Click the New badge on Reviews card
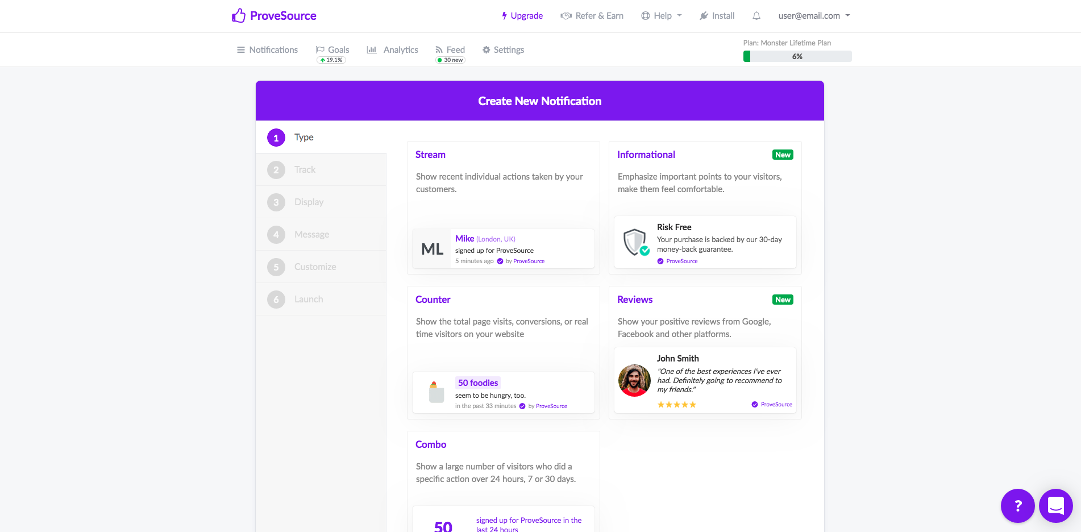Screen dimensions: 1081x532 tap(783, 300)
